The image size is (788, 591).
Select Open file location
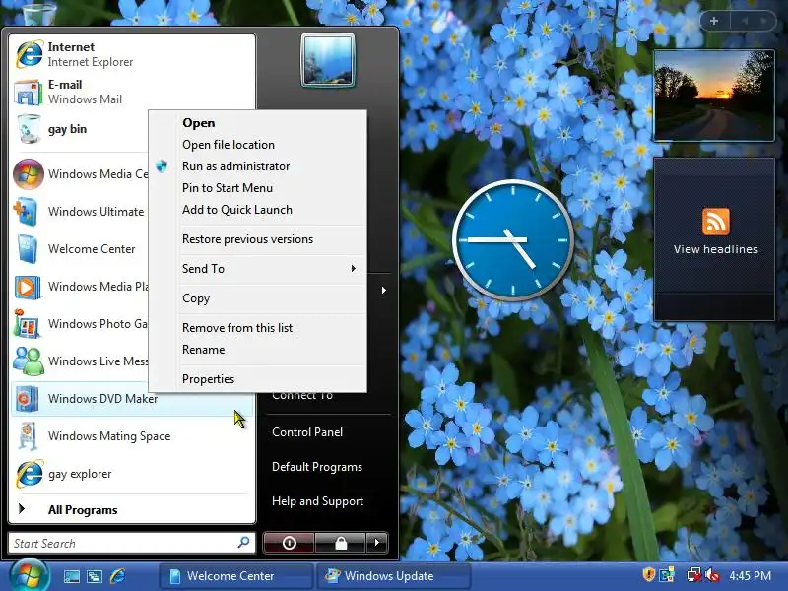(273, 145)
